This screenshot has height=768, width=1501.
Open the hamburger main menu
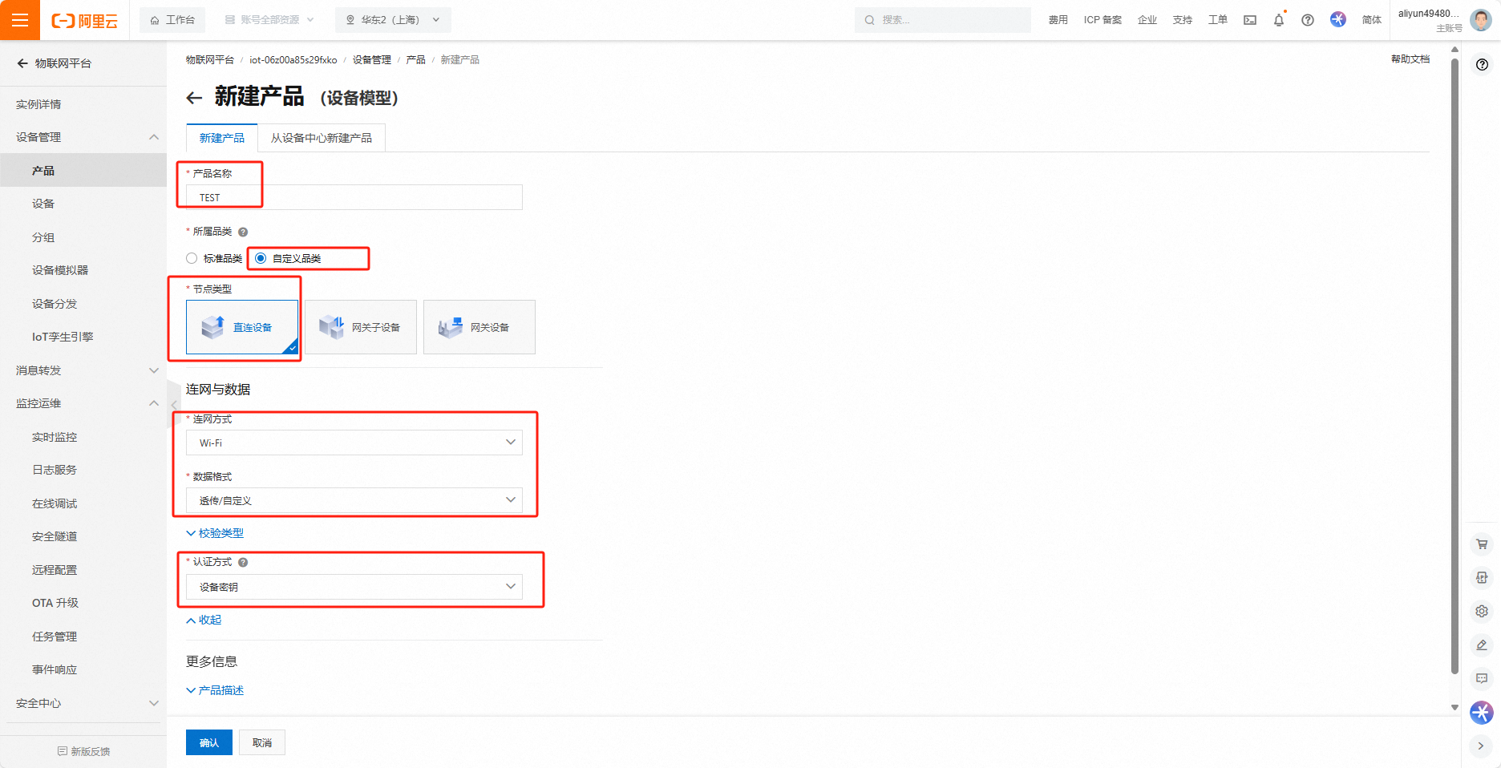click(20, 20)
